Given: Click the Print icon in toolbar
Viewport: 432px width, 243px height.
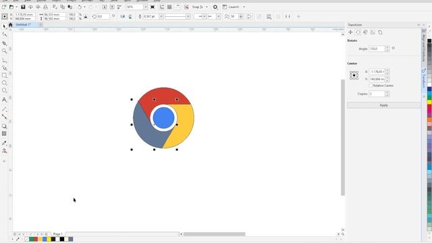Looking at the screenshot, I should tap(45, 7).
